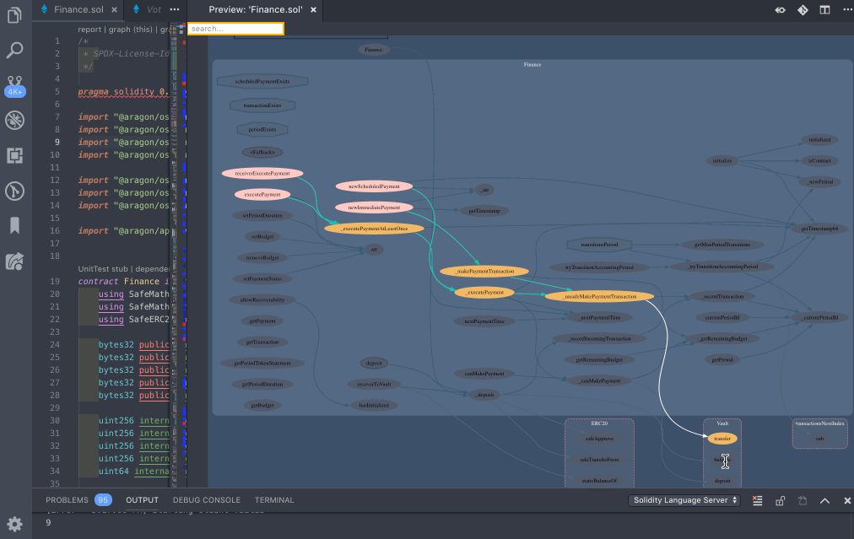
Task: Select the receiverExecutePayment graph node
Action: [262, 174]
